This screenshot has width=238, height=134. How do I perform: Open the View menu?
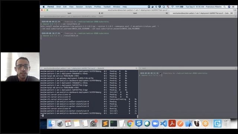[71, 7]
